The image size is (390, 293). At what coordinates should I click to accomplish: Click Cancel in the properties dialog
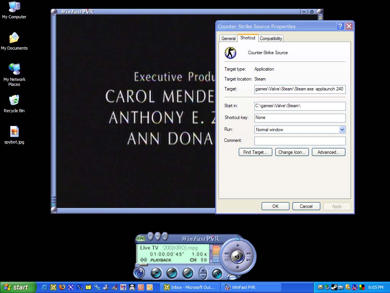click(306, 206)
